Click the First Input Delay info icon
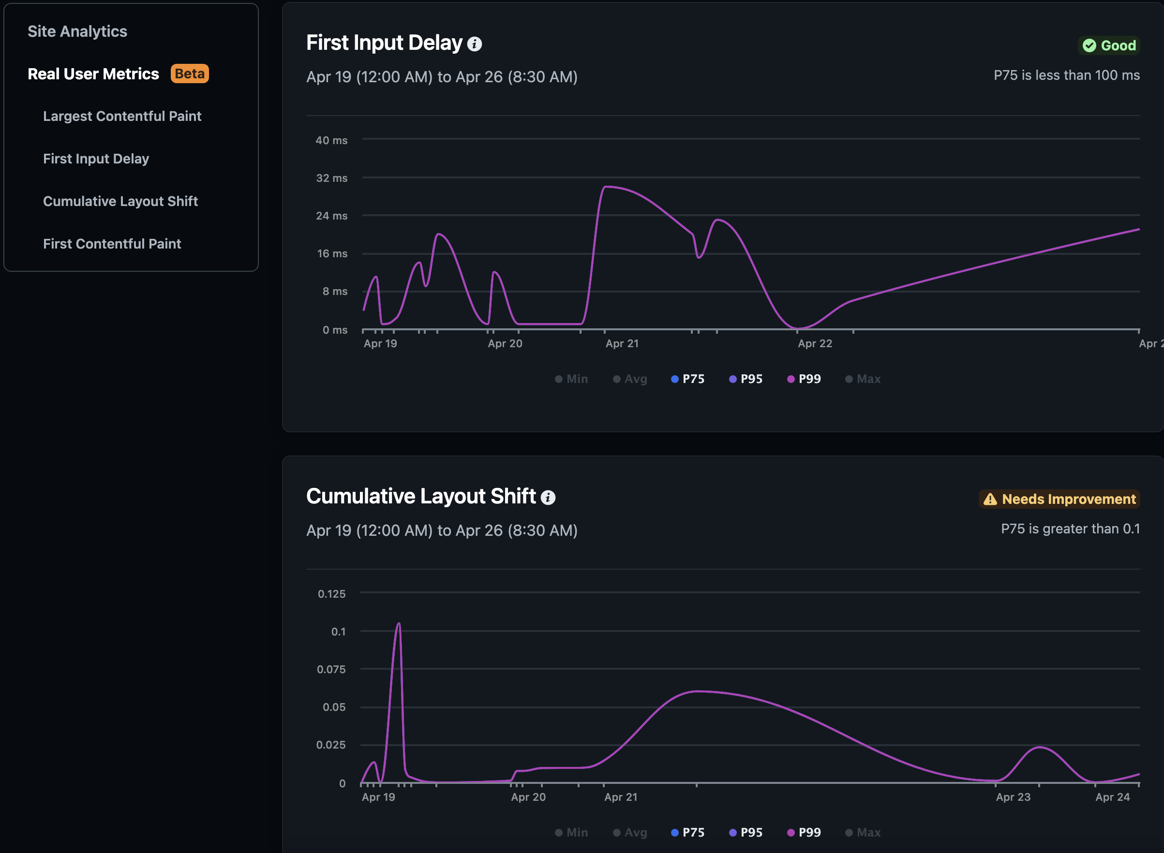The image size is (1164, 853). pyautogui.click(x=474, y=44)
